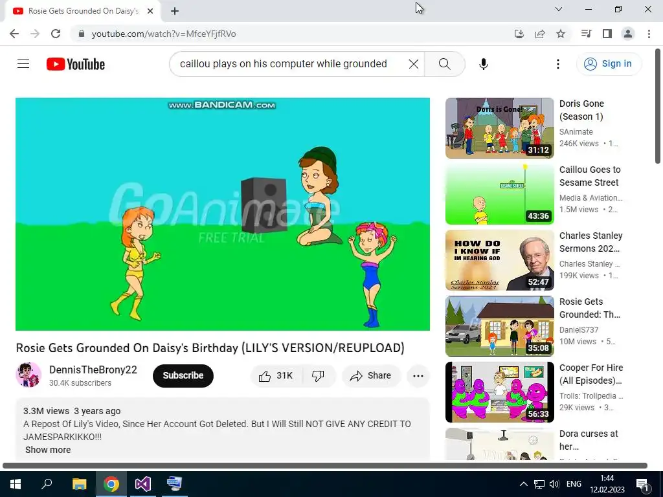
Task: Reload the current page
Action: 56,34
